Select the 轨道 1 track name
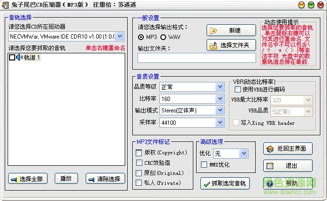 tap(32, 58)
